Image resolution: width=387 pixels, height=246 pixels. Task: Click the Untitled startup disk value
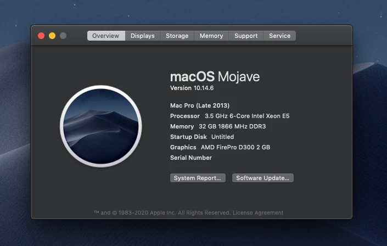[x=223, y=137]
